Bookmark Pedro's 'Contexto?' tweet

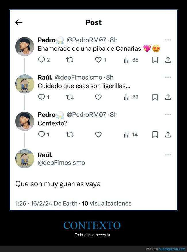tap(155, 134)
